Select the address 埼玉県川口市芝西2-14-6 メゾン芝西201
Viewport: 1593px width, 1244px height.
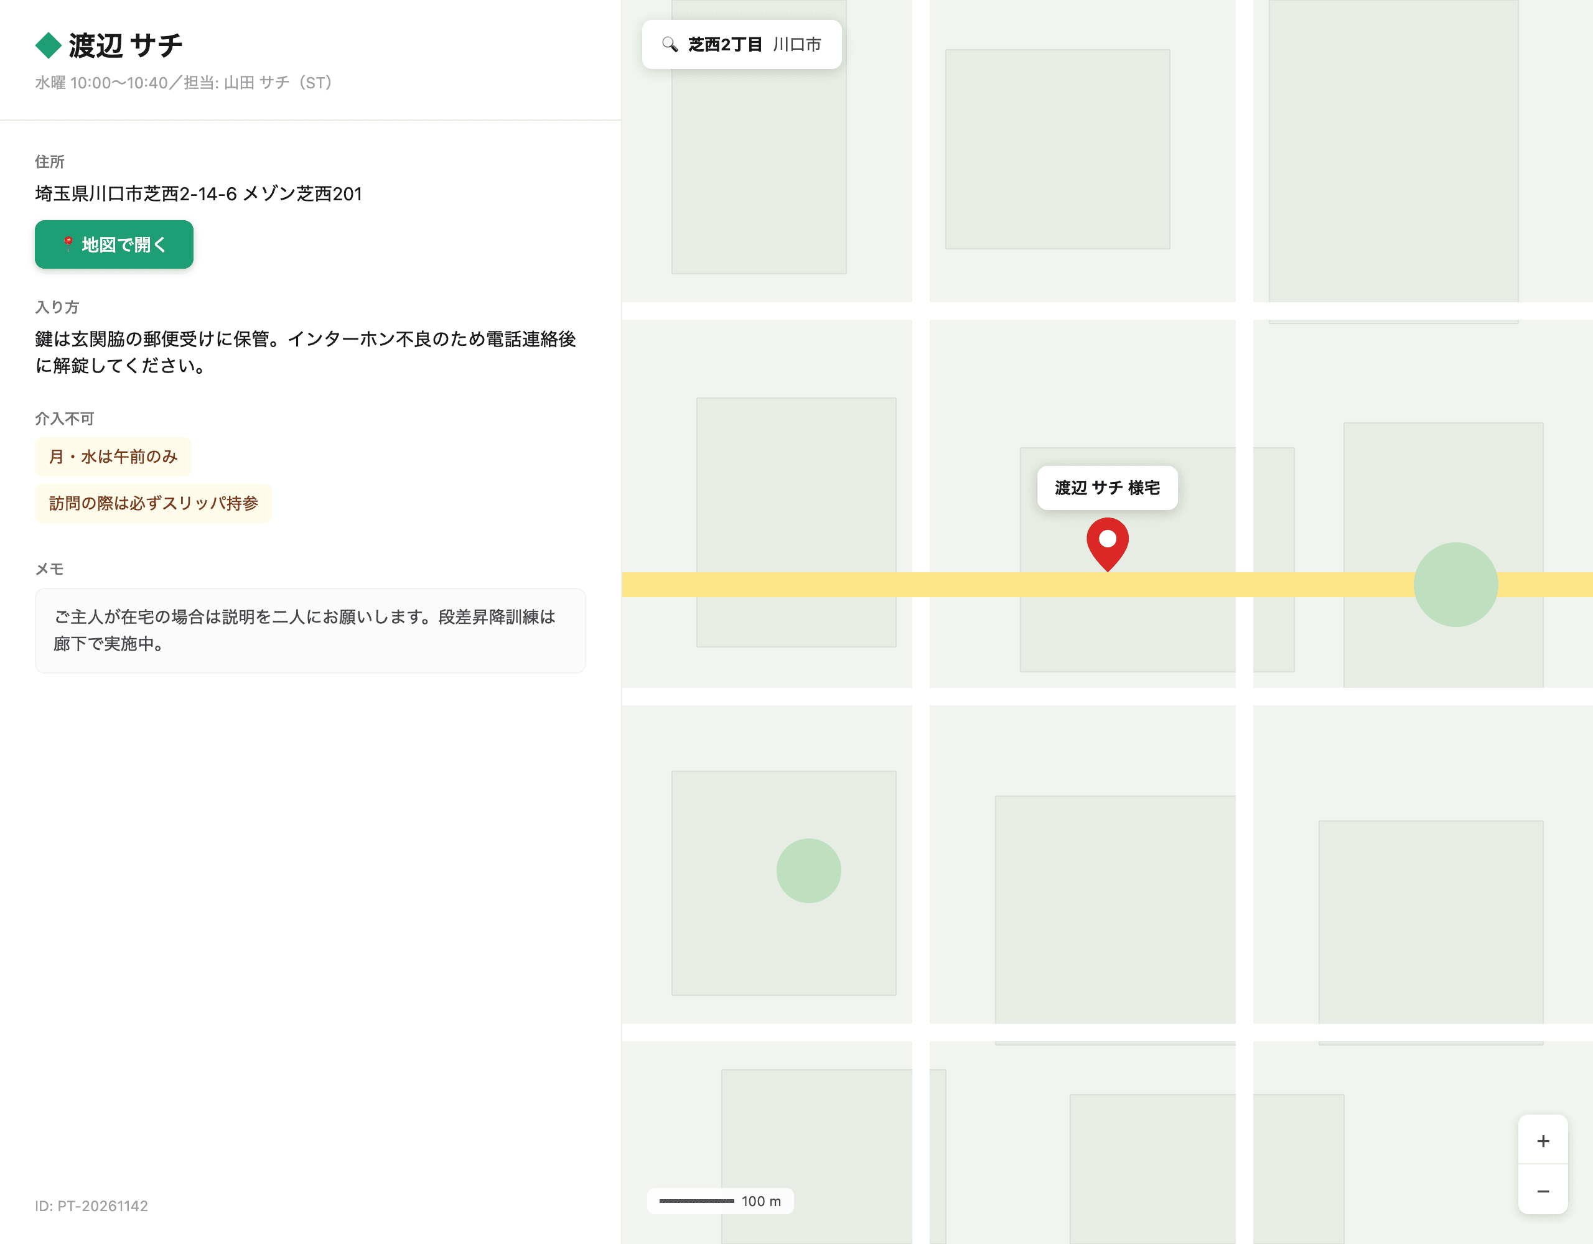tap(199, 193)
